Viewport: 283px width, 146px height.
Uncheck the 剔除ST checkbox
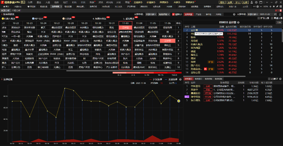(173, 14)
